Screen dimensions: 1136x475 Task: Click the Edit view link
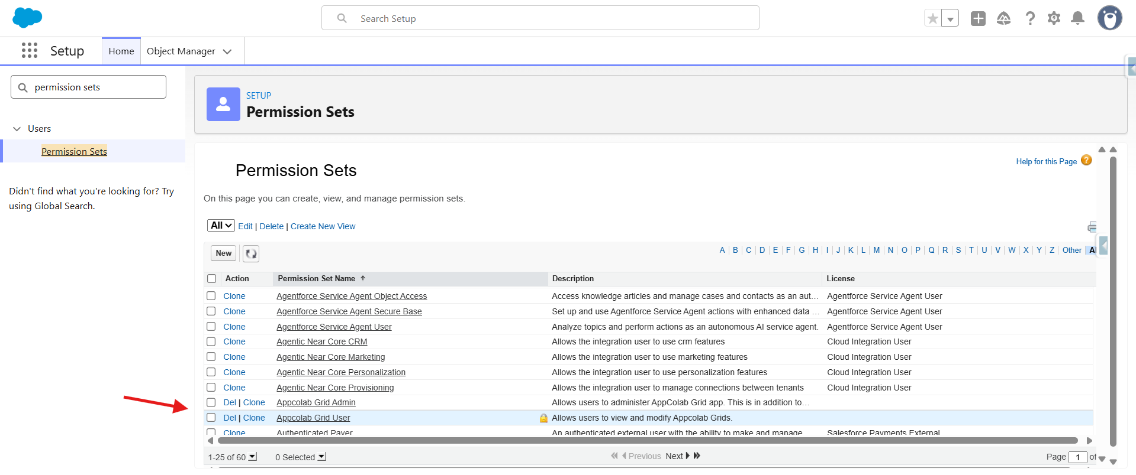245,226
